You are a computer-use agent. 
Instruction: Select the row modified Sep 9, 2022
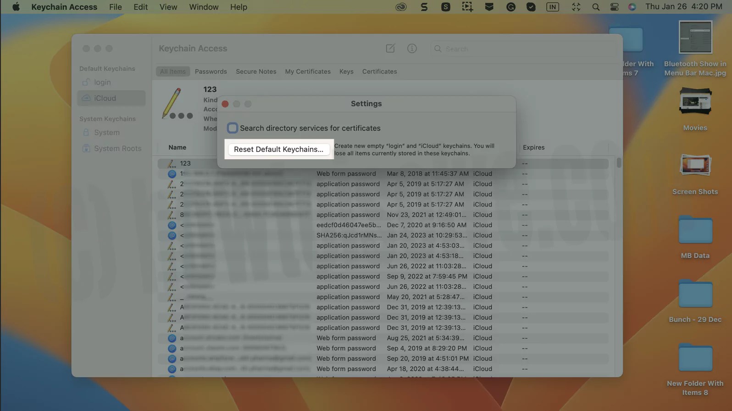(383, 276)
